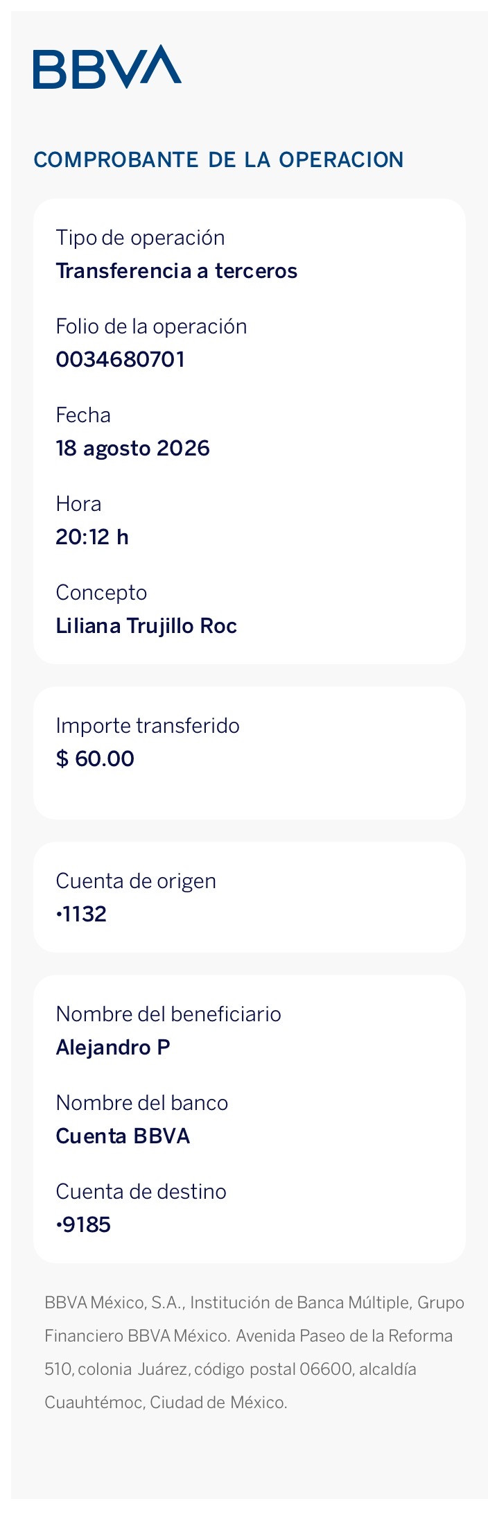Click the Transferencia a terceros value
Screen dimensions: 488x1517
(x=177, y=270)
